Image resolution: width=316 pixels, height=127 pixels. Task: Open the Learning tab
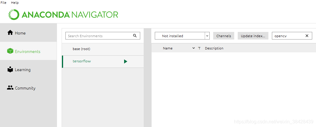[28, 69]
